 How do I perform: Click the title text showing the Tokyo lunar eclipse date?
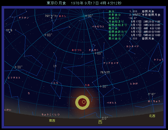(84, 3)
